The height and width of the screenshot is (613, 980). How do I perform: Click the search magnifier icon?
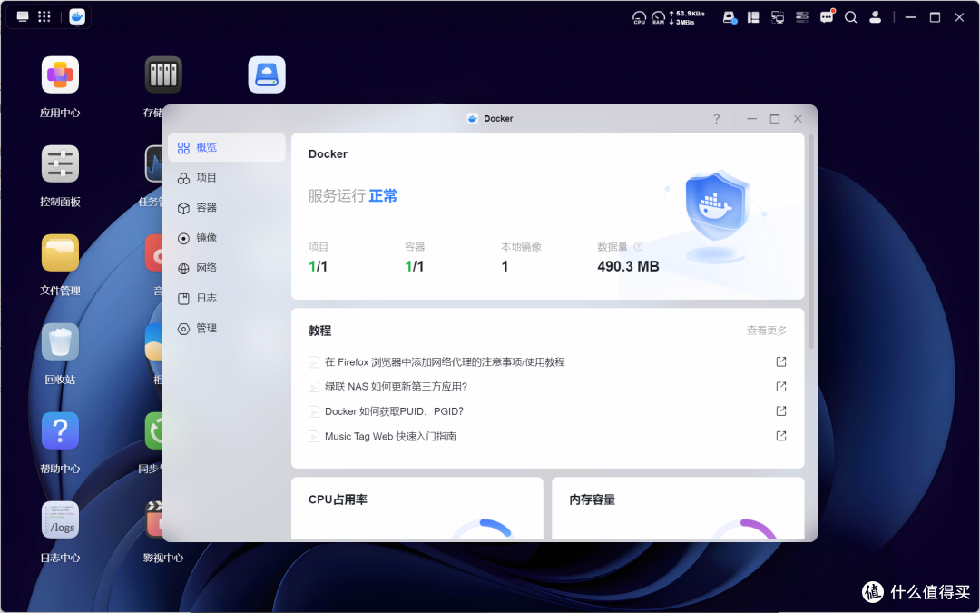pyautogui.click(x=850, y=17)
